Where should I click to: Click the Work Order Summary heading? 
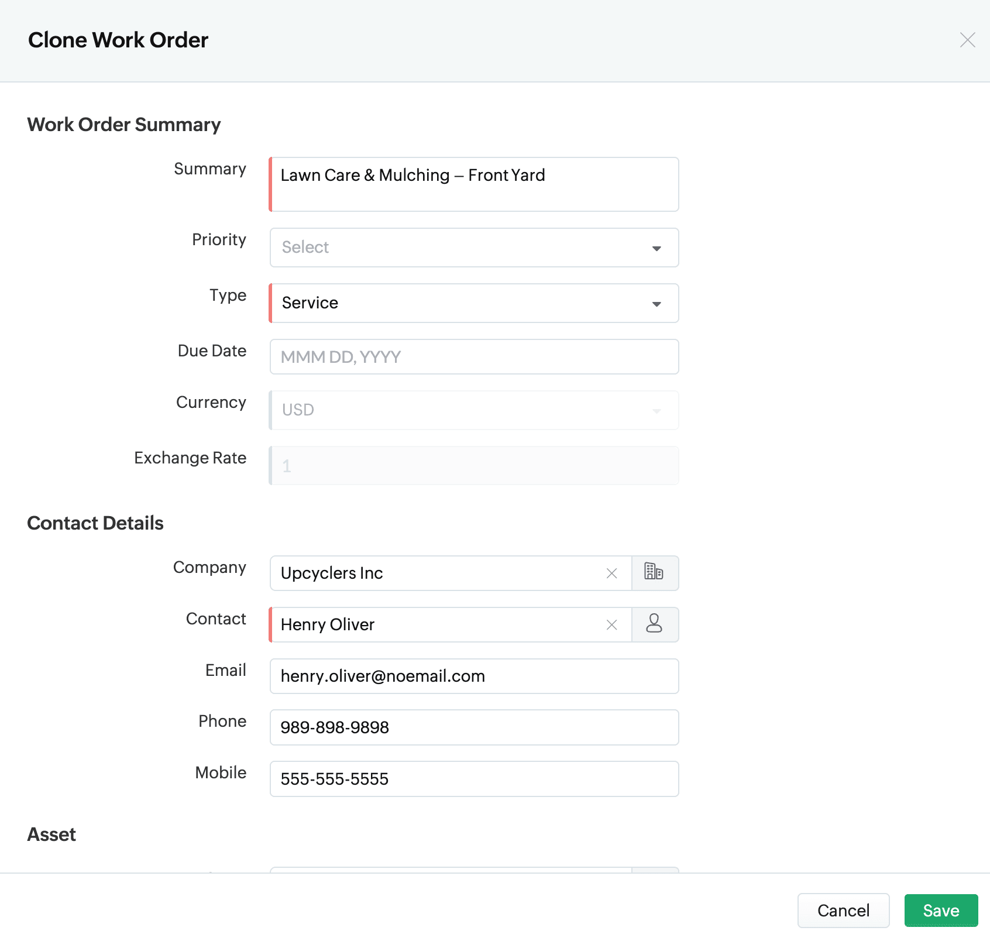point(124,125)
